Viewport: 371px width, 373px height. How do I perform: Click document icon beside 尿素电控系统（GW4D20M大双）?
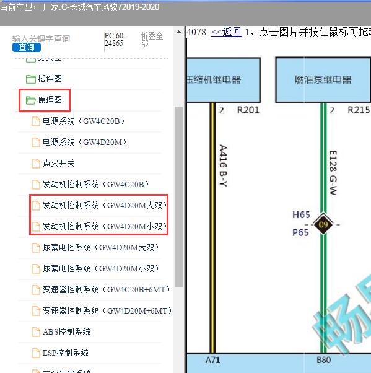coord(36,248)
